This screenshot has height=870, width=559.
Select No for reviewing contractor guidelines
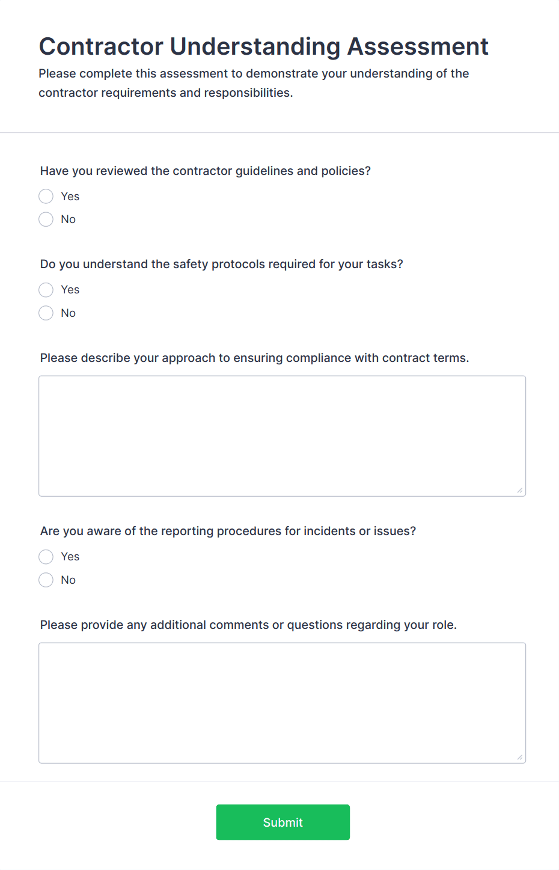click(46, 219)
